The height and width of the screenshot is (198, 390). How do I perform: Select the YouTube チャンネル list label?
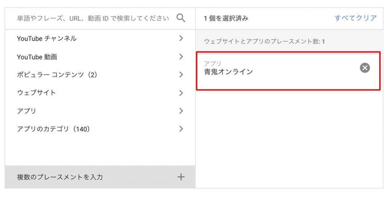coord(47,38)
